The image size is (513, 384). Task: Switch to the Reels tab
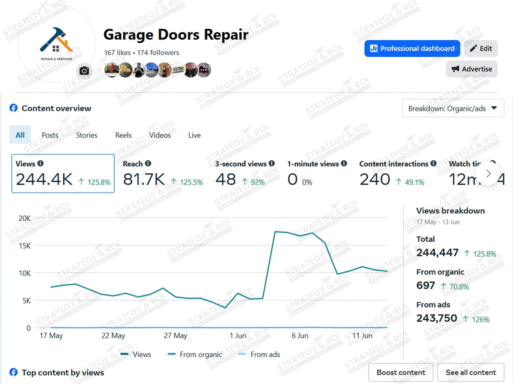point(123,135)
